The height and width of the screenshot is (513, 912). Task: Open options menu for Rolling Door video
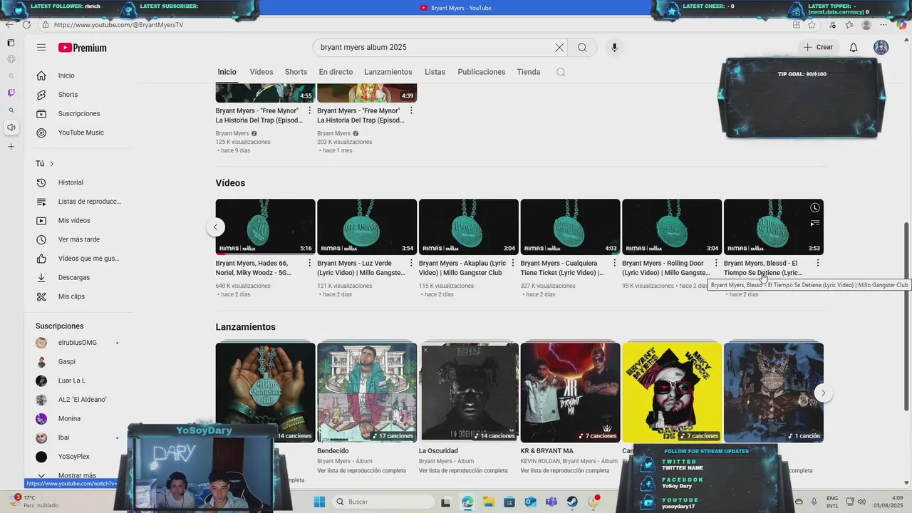pyautogui.click(x=716, y=263)
